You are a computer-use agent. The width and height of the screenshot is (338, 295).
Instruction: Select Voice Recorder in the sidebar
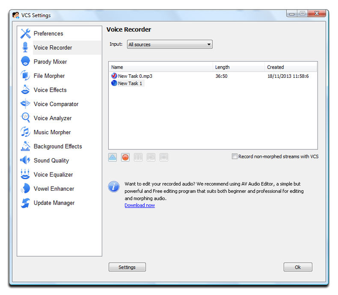[x=53, y=48]
